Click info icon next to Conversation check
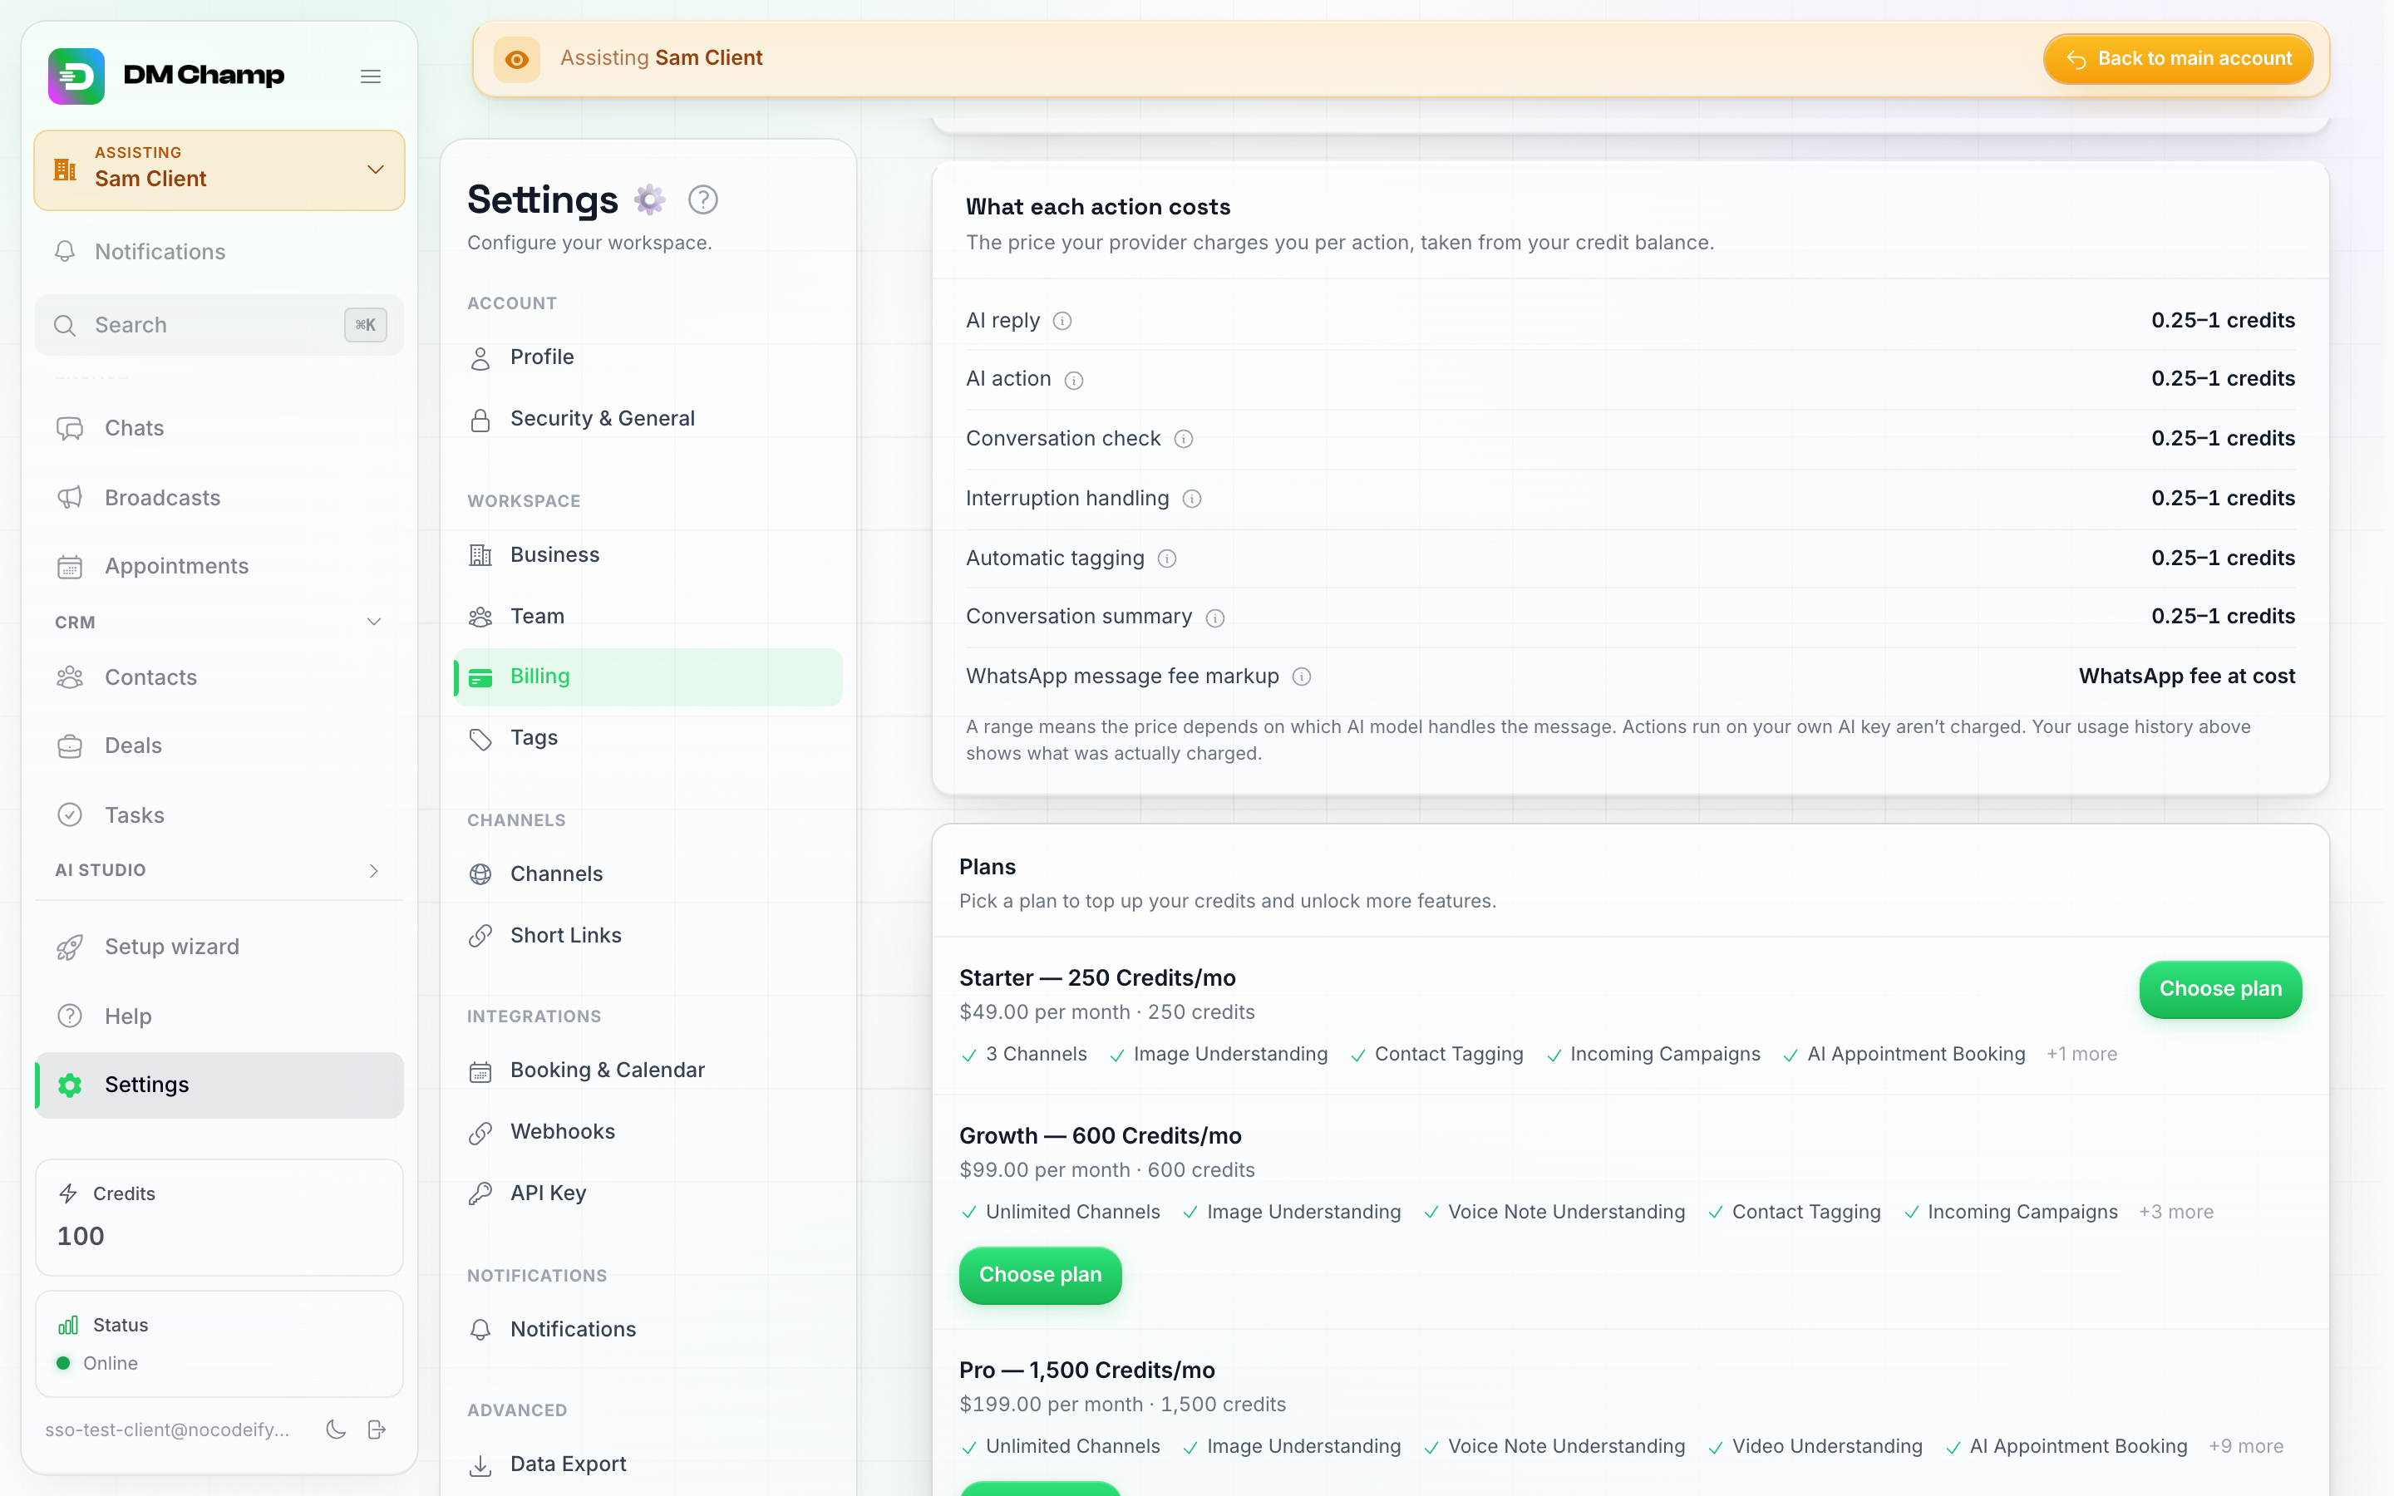 pos(1185,440)
